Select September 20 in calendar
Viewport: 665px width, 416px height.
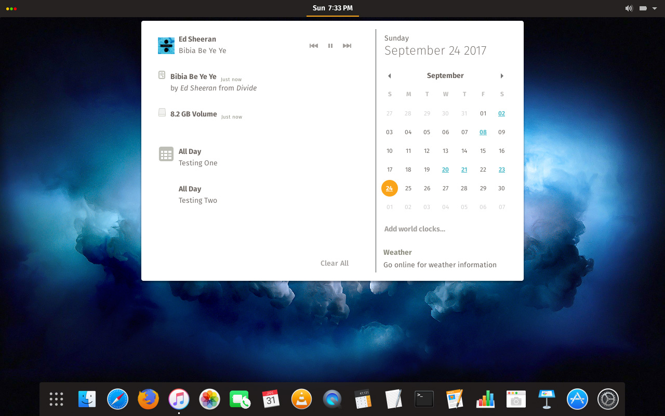[x=445, y=170]
